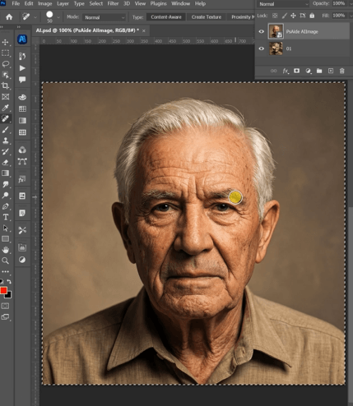Toggle prevent artboard auto-nesting lock

click(x=303, y=16)
